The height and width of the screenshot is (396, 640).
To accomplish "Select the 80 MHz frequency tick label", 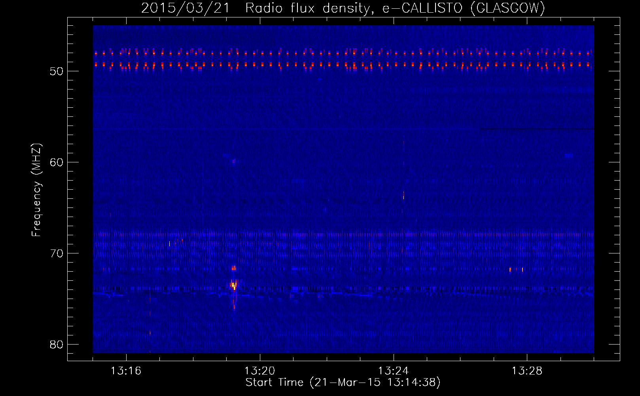I will point(56,345).
